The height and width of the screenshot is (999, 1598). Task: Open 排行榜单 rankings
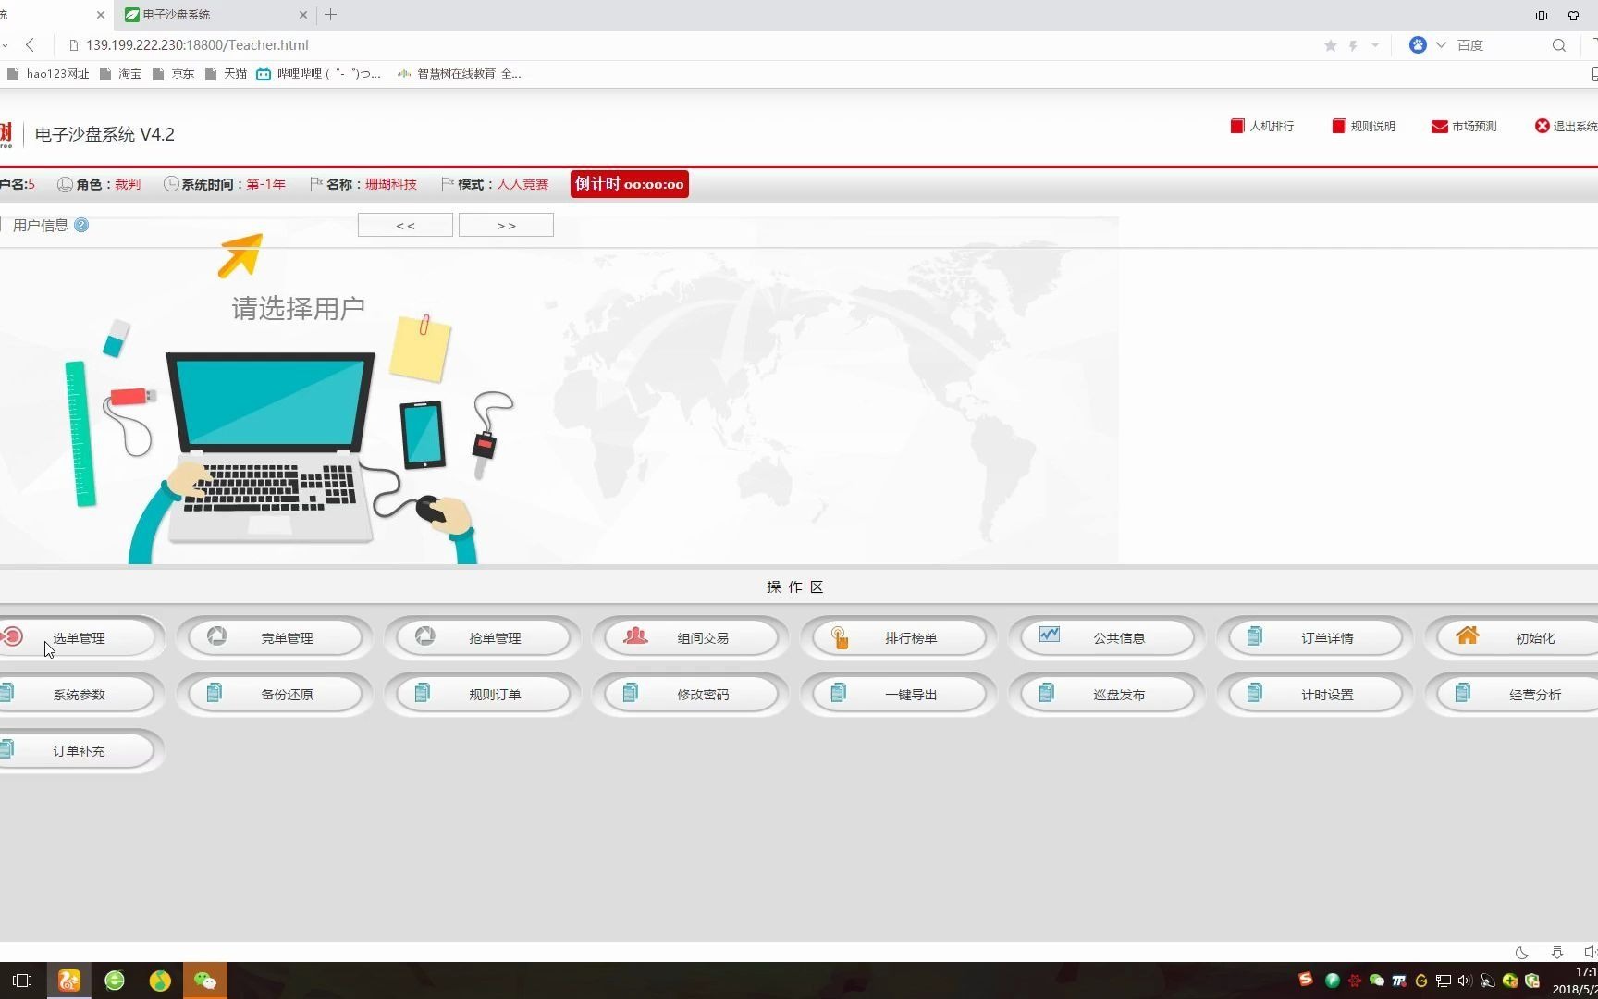899,638
